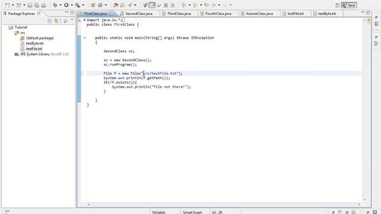Collapse the main method fold marker
The height and width of the screenshot is (214, 381).
[85, 37]
